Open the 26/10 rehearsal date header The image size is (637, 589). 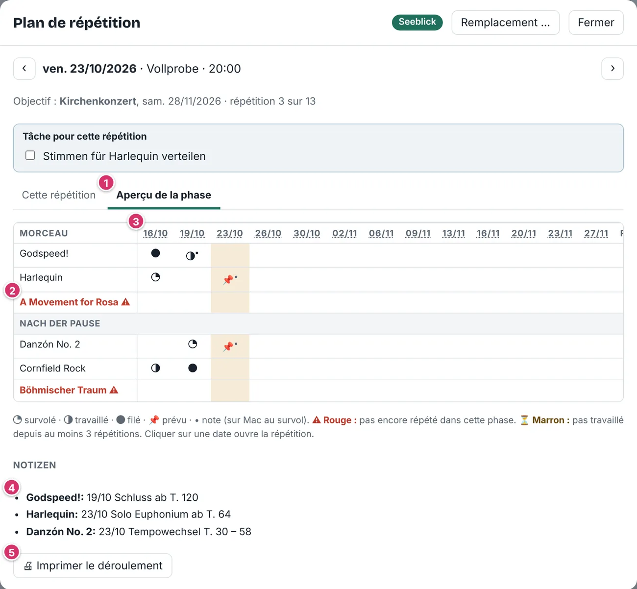coord(268,233)
